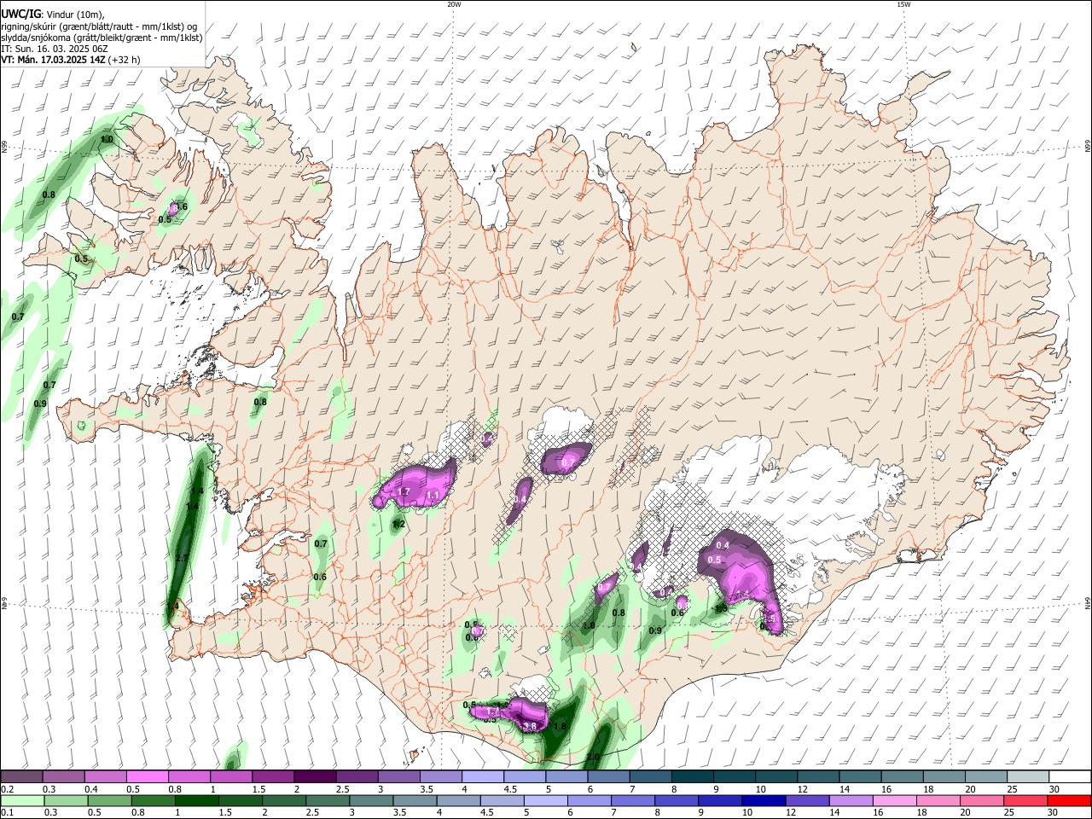This screenshot has height=819, width=1092.
Task: Click the 'UWC/IG: Vindur (10m)' title text
Action: pyautogui.click(x=52, y=14)
